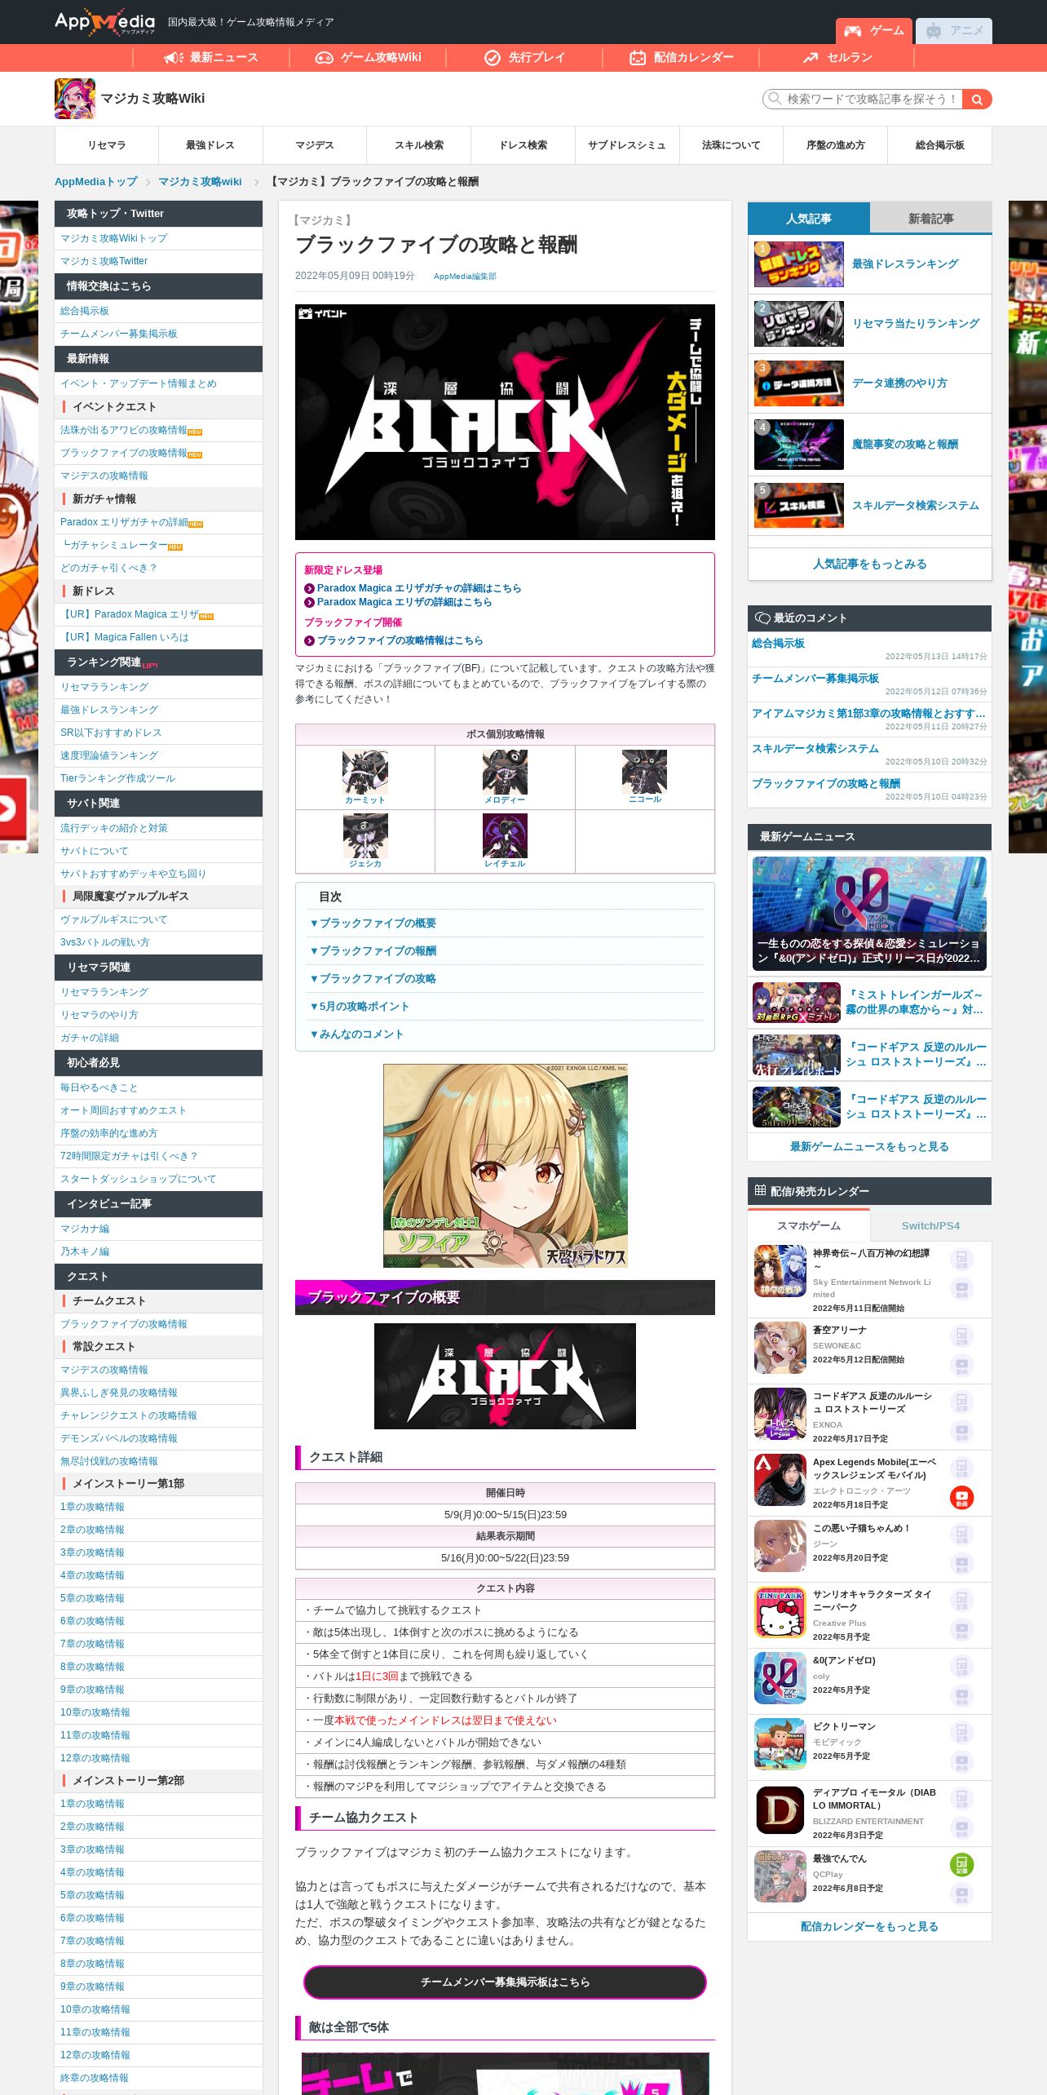This screenshot has height=2095, width=1047.
Task: Open セルラン in the orange bar
Action: click(x=837, y=57)
